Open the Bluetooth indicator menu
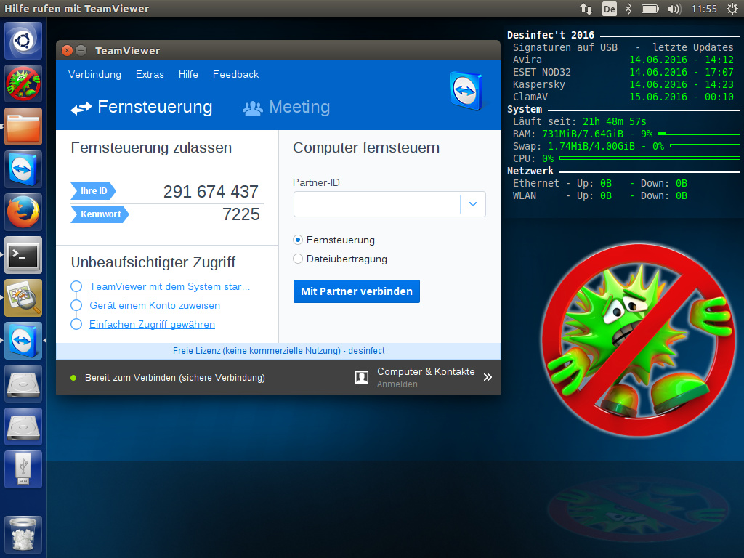The width and height of the screenshot is (744, 558). point(628,9)
